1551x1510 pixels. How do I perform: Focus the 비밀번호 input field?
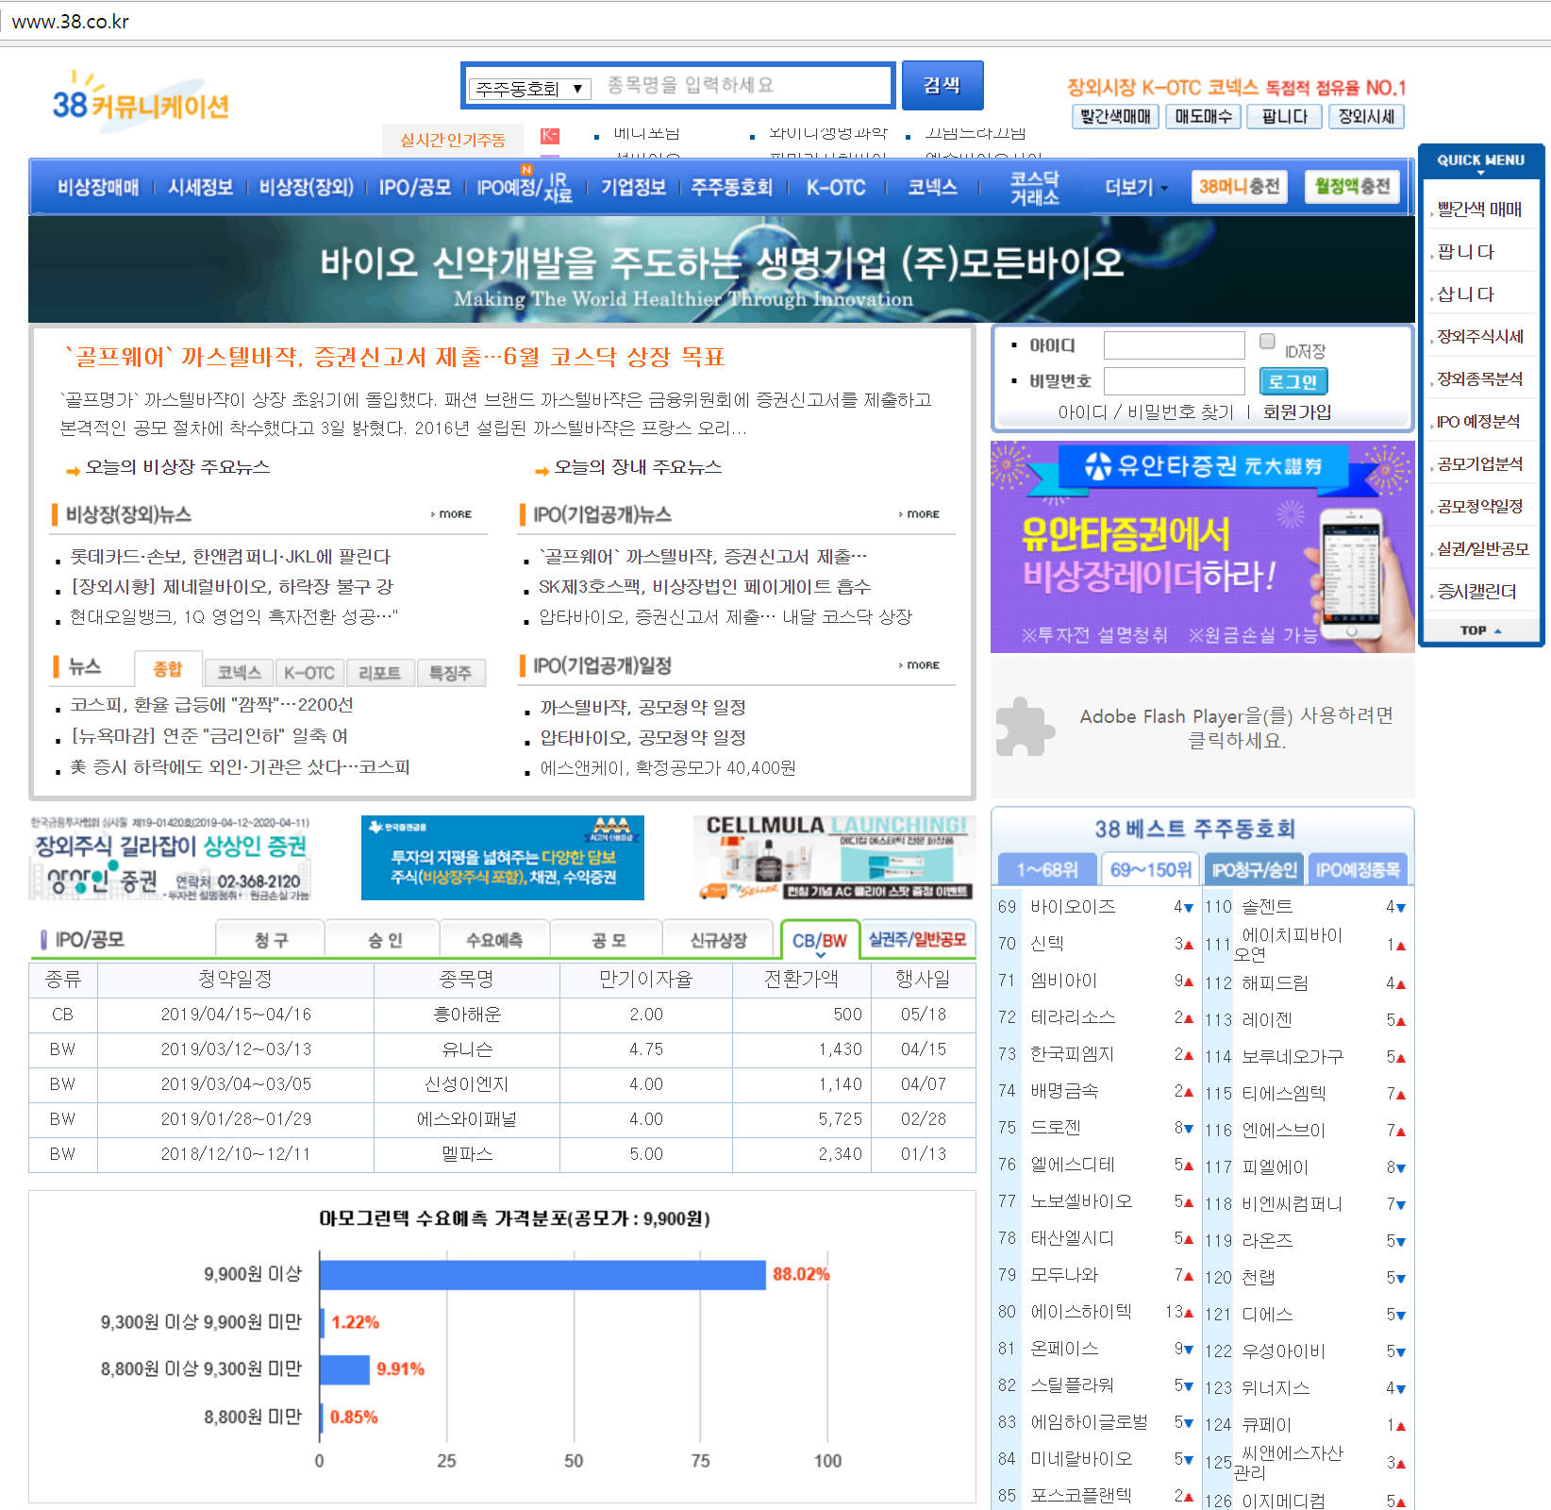coord(1174,381)
